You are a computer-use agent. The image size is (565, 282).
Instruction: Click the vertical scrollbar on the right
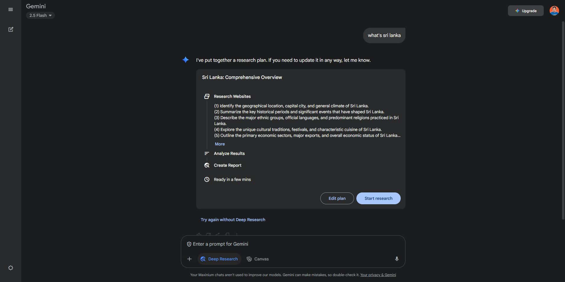[563, 121]
